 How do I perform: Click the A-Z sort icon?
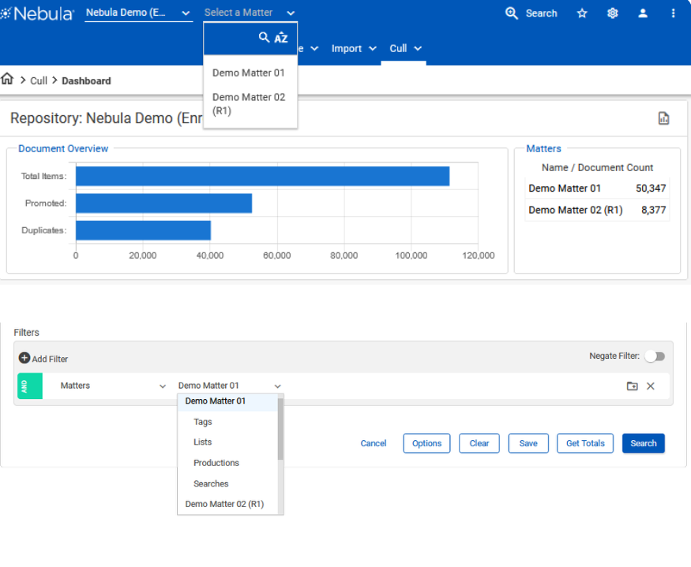click(281, 38)
